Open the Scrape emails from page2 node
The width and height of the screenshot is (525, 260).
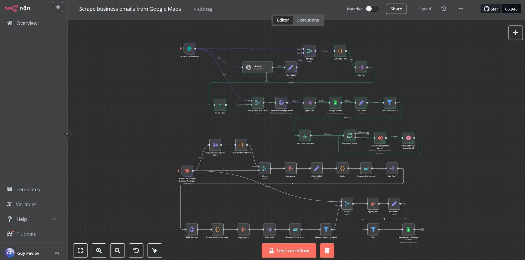(x=218, y=229)
